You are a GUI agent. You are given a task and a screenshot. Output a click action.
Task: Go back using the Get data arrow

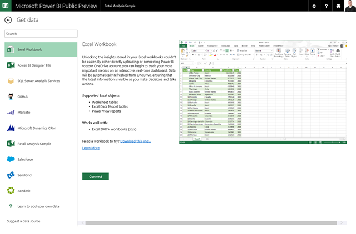8,20
